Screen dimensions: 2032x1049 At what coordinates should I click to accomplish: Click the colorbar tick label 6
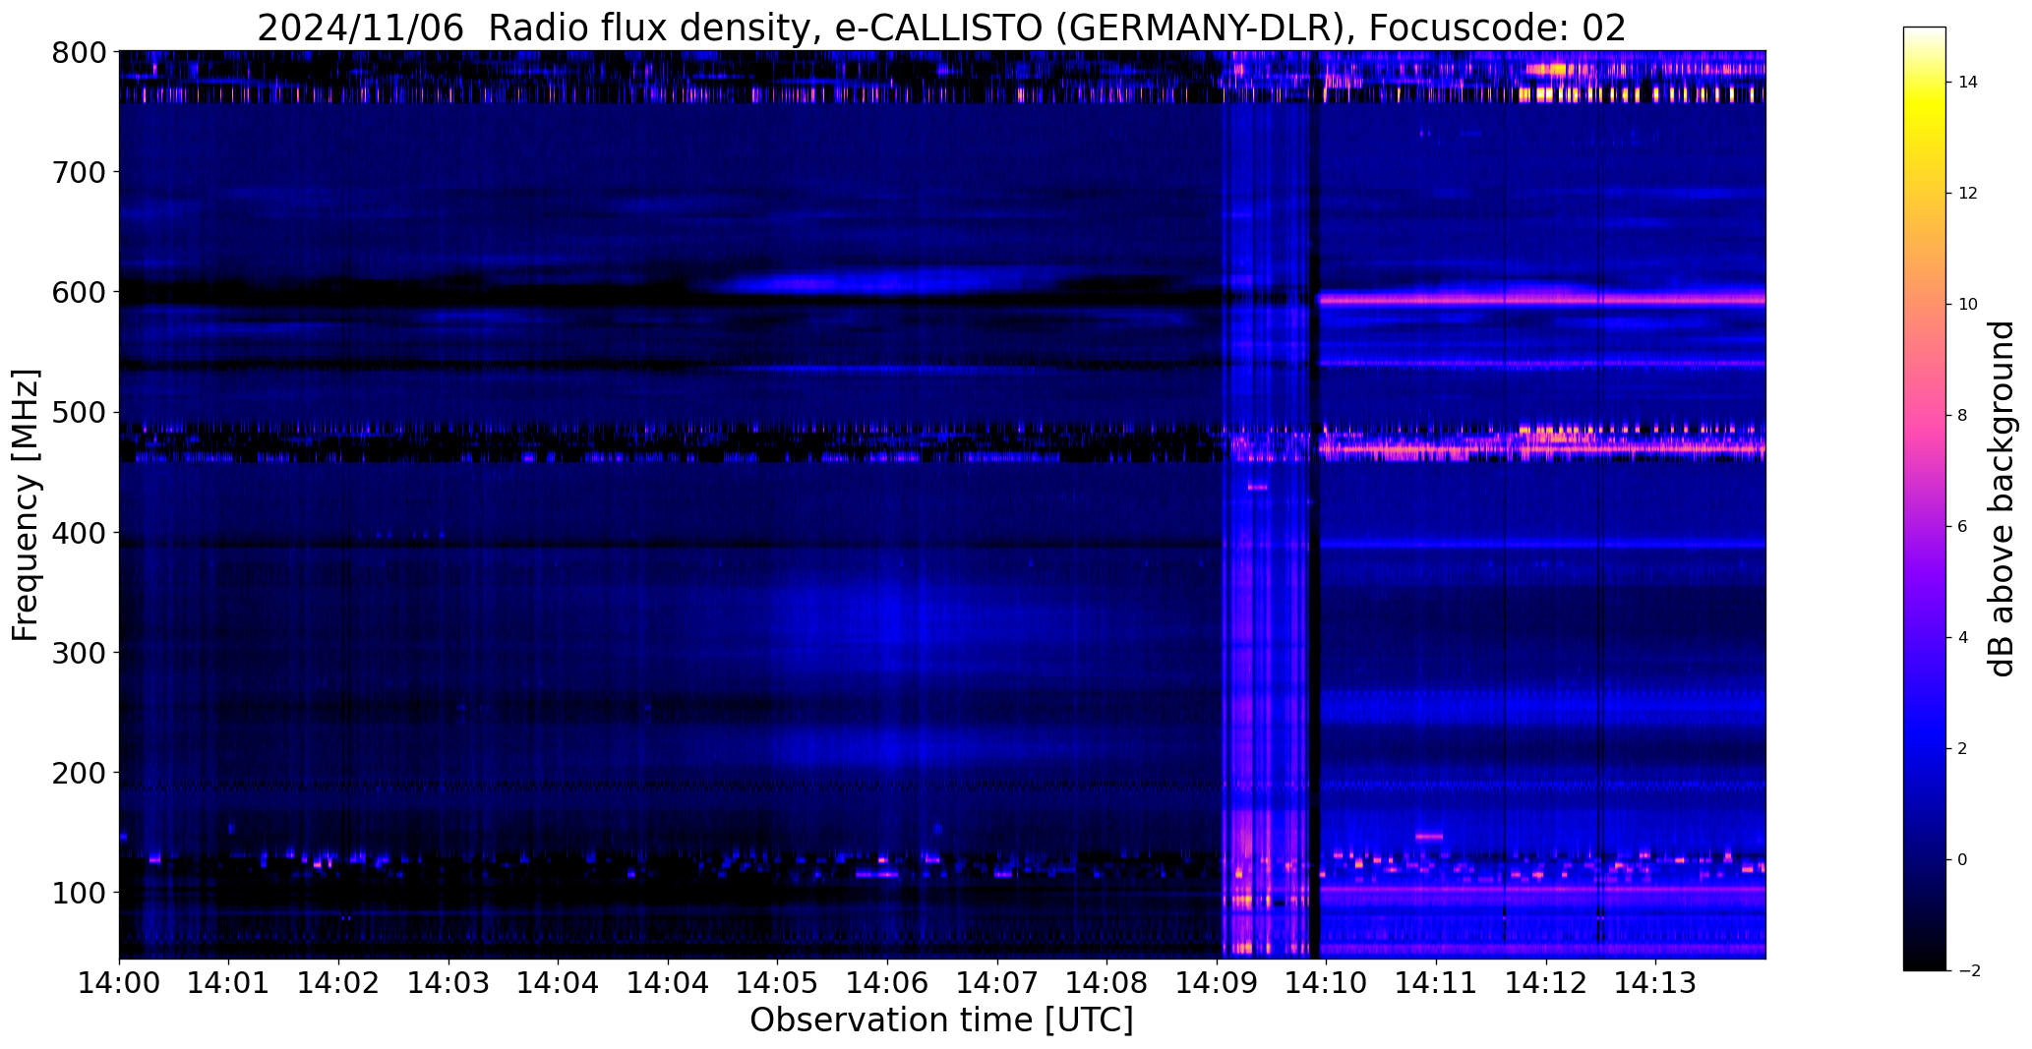coord(1963,527)
